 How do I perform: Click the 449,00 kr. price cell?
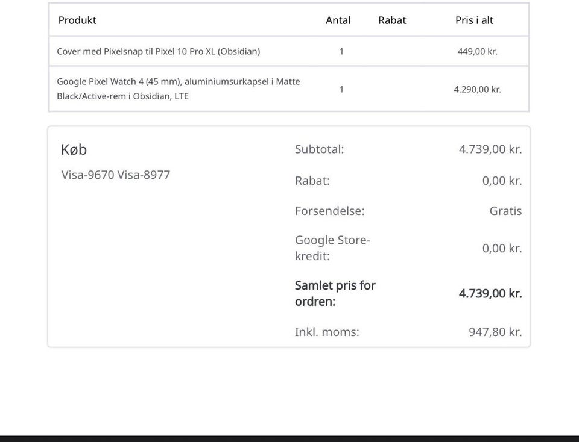pos(477,52)
